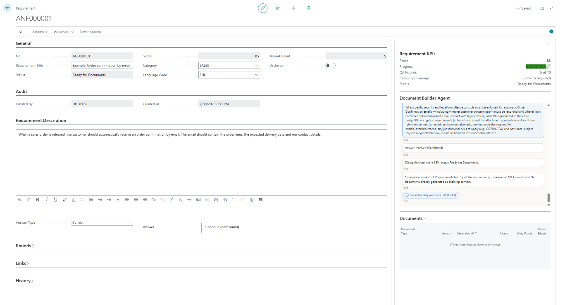Viewport: 572px width, 305px height.
Task: Click the text highlight color icon
Action: tap(64, 200)
